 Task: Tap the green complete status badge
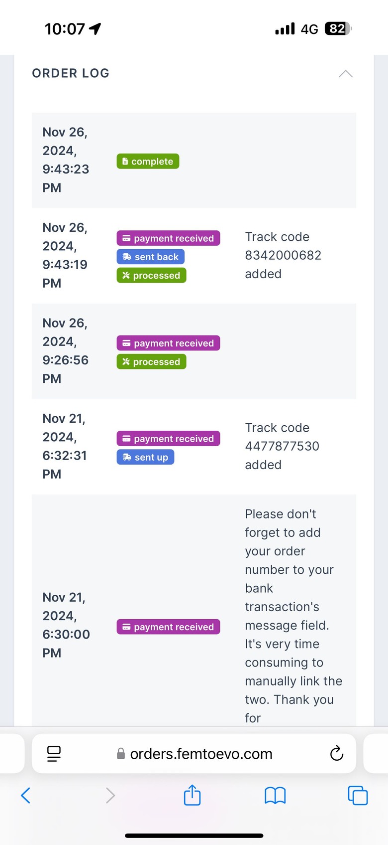point(148,162)
